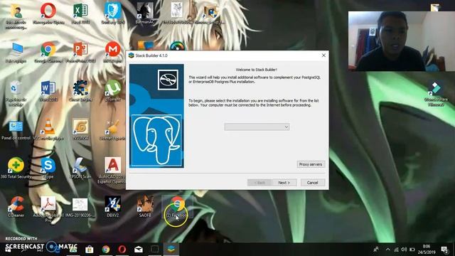This screenshot has width=455, height=256.
Task: Close the Stack Builder 4.1.0 window
Action: pyautogui.click(x=323, y=55)
